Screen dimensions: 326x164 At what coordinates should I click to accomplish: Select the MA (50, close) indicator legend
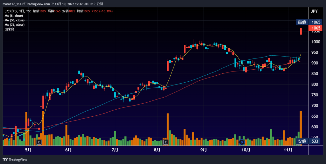point(15,20)
